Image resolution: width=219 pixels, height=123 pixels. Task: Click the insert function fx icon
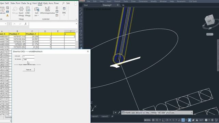[x=26, y=24]
